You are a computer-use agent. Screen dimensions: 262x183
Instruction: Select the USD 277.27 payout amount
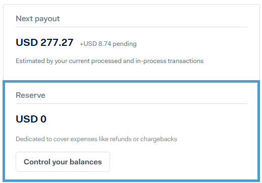[x=44, y=42]
